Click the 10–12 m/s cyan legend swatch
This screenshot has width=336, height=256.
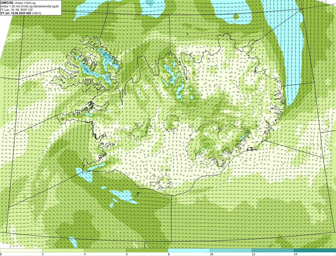(231, 251)
